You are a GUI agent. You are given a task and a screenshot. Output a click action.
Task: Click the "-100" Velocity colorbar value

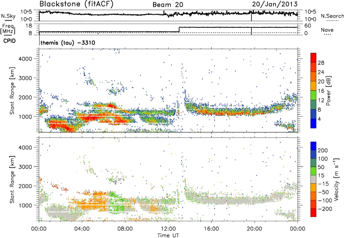(x=325, y=201)
